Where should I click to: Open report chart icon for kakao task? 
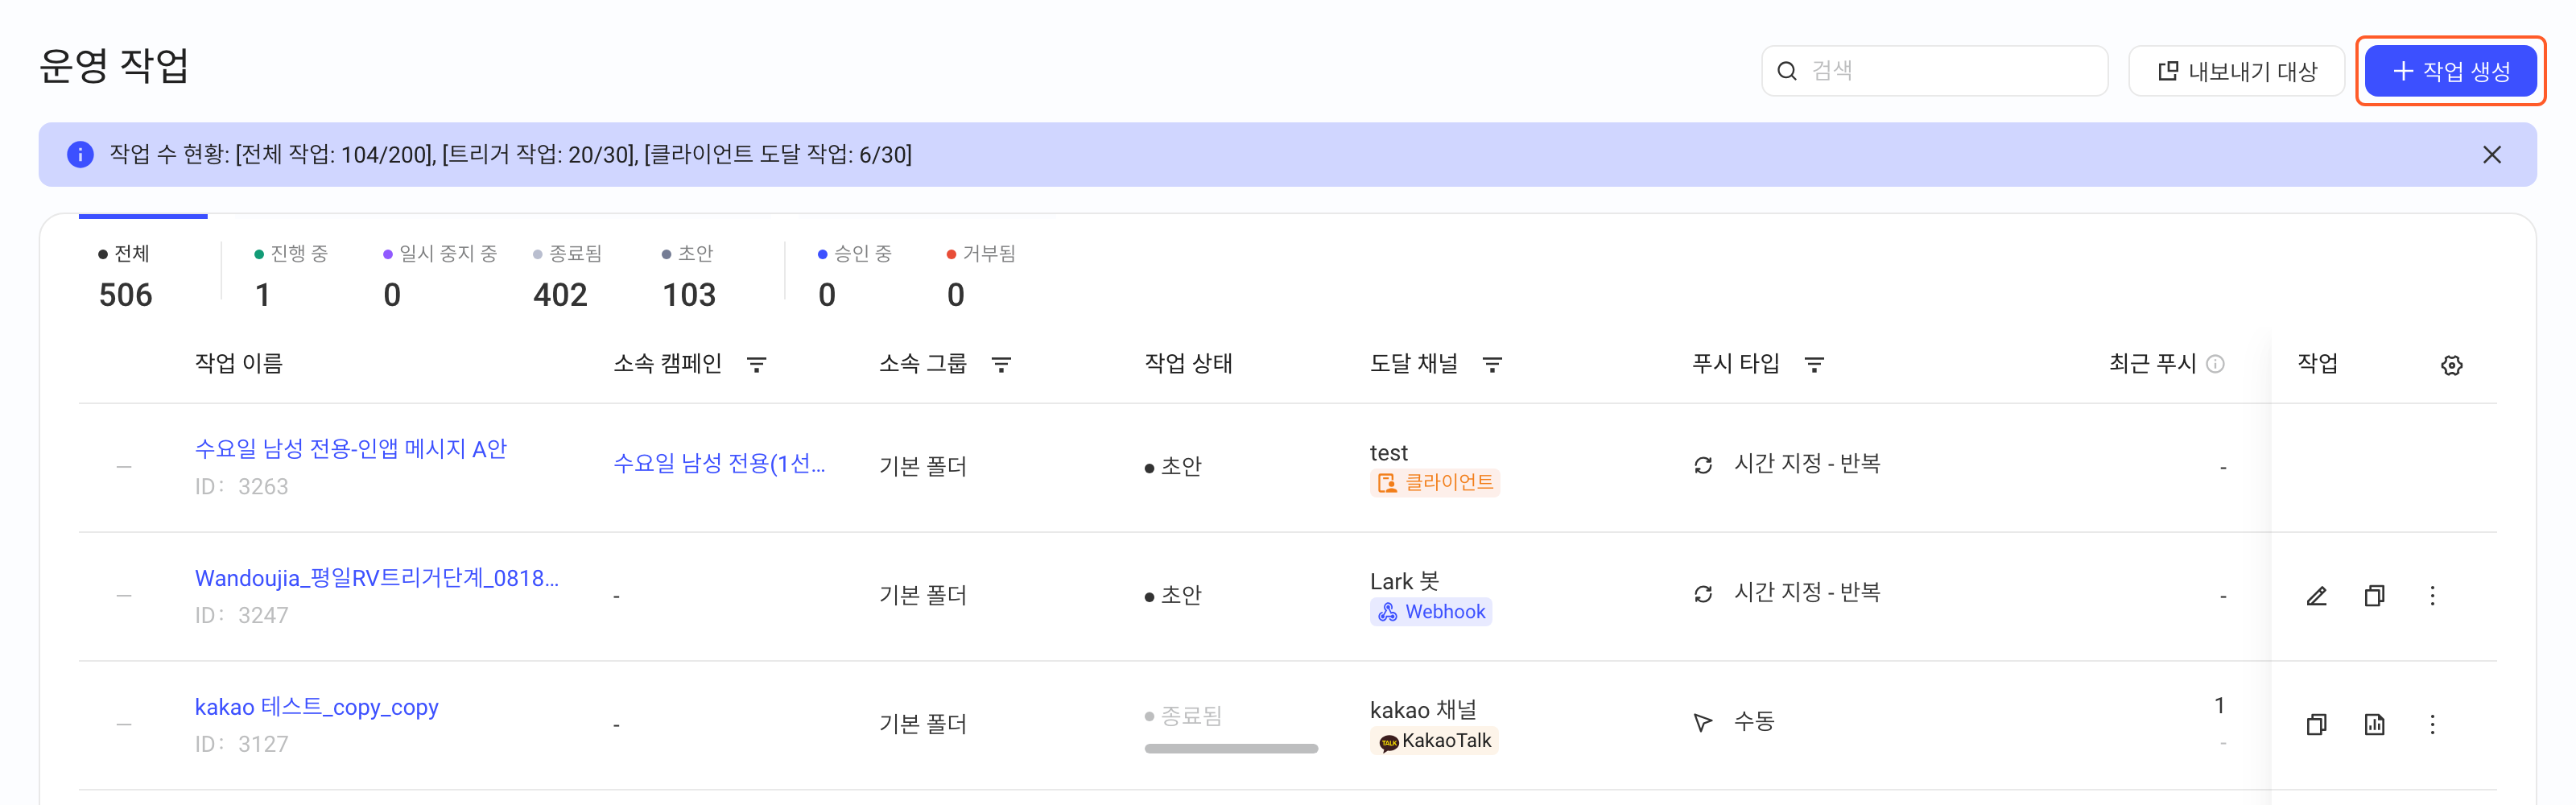pyautogui.click(x=2374, y=724)
